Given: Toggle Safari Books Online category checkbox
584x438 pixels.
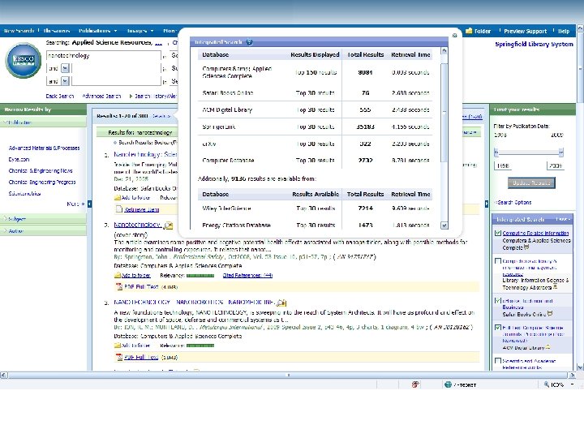Looking at the screenshot, I should coord(497,301).
